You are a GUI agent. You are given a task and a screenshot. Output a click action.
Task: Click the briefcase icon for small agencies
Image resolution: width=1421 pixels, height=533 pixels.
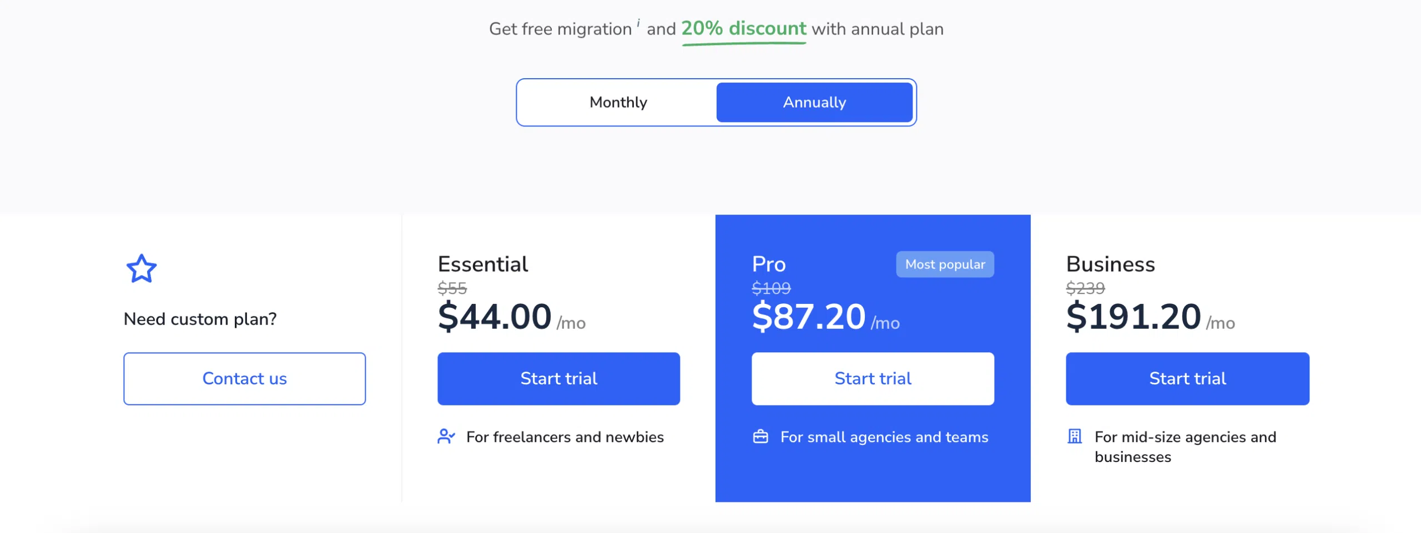point(760,436)
